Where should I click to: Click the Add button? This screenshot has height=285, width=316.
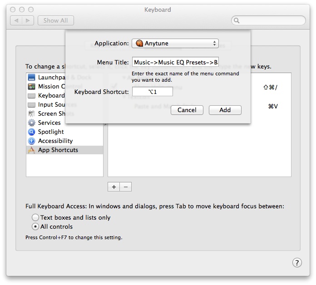pos(225,110)
